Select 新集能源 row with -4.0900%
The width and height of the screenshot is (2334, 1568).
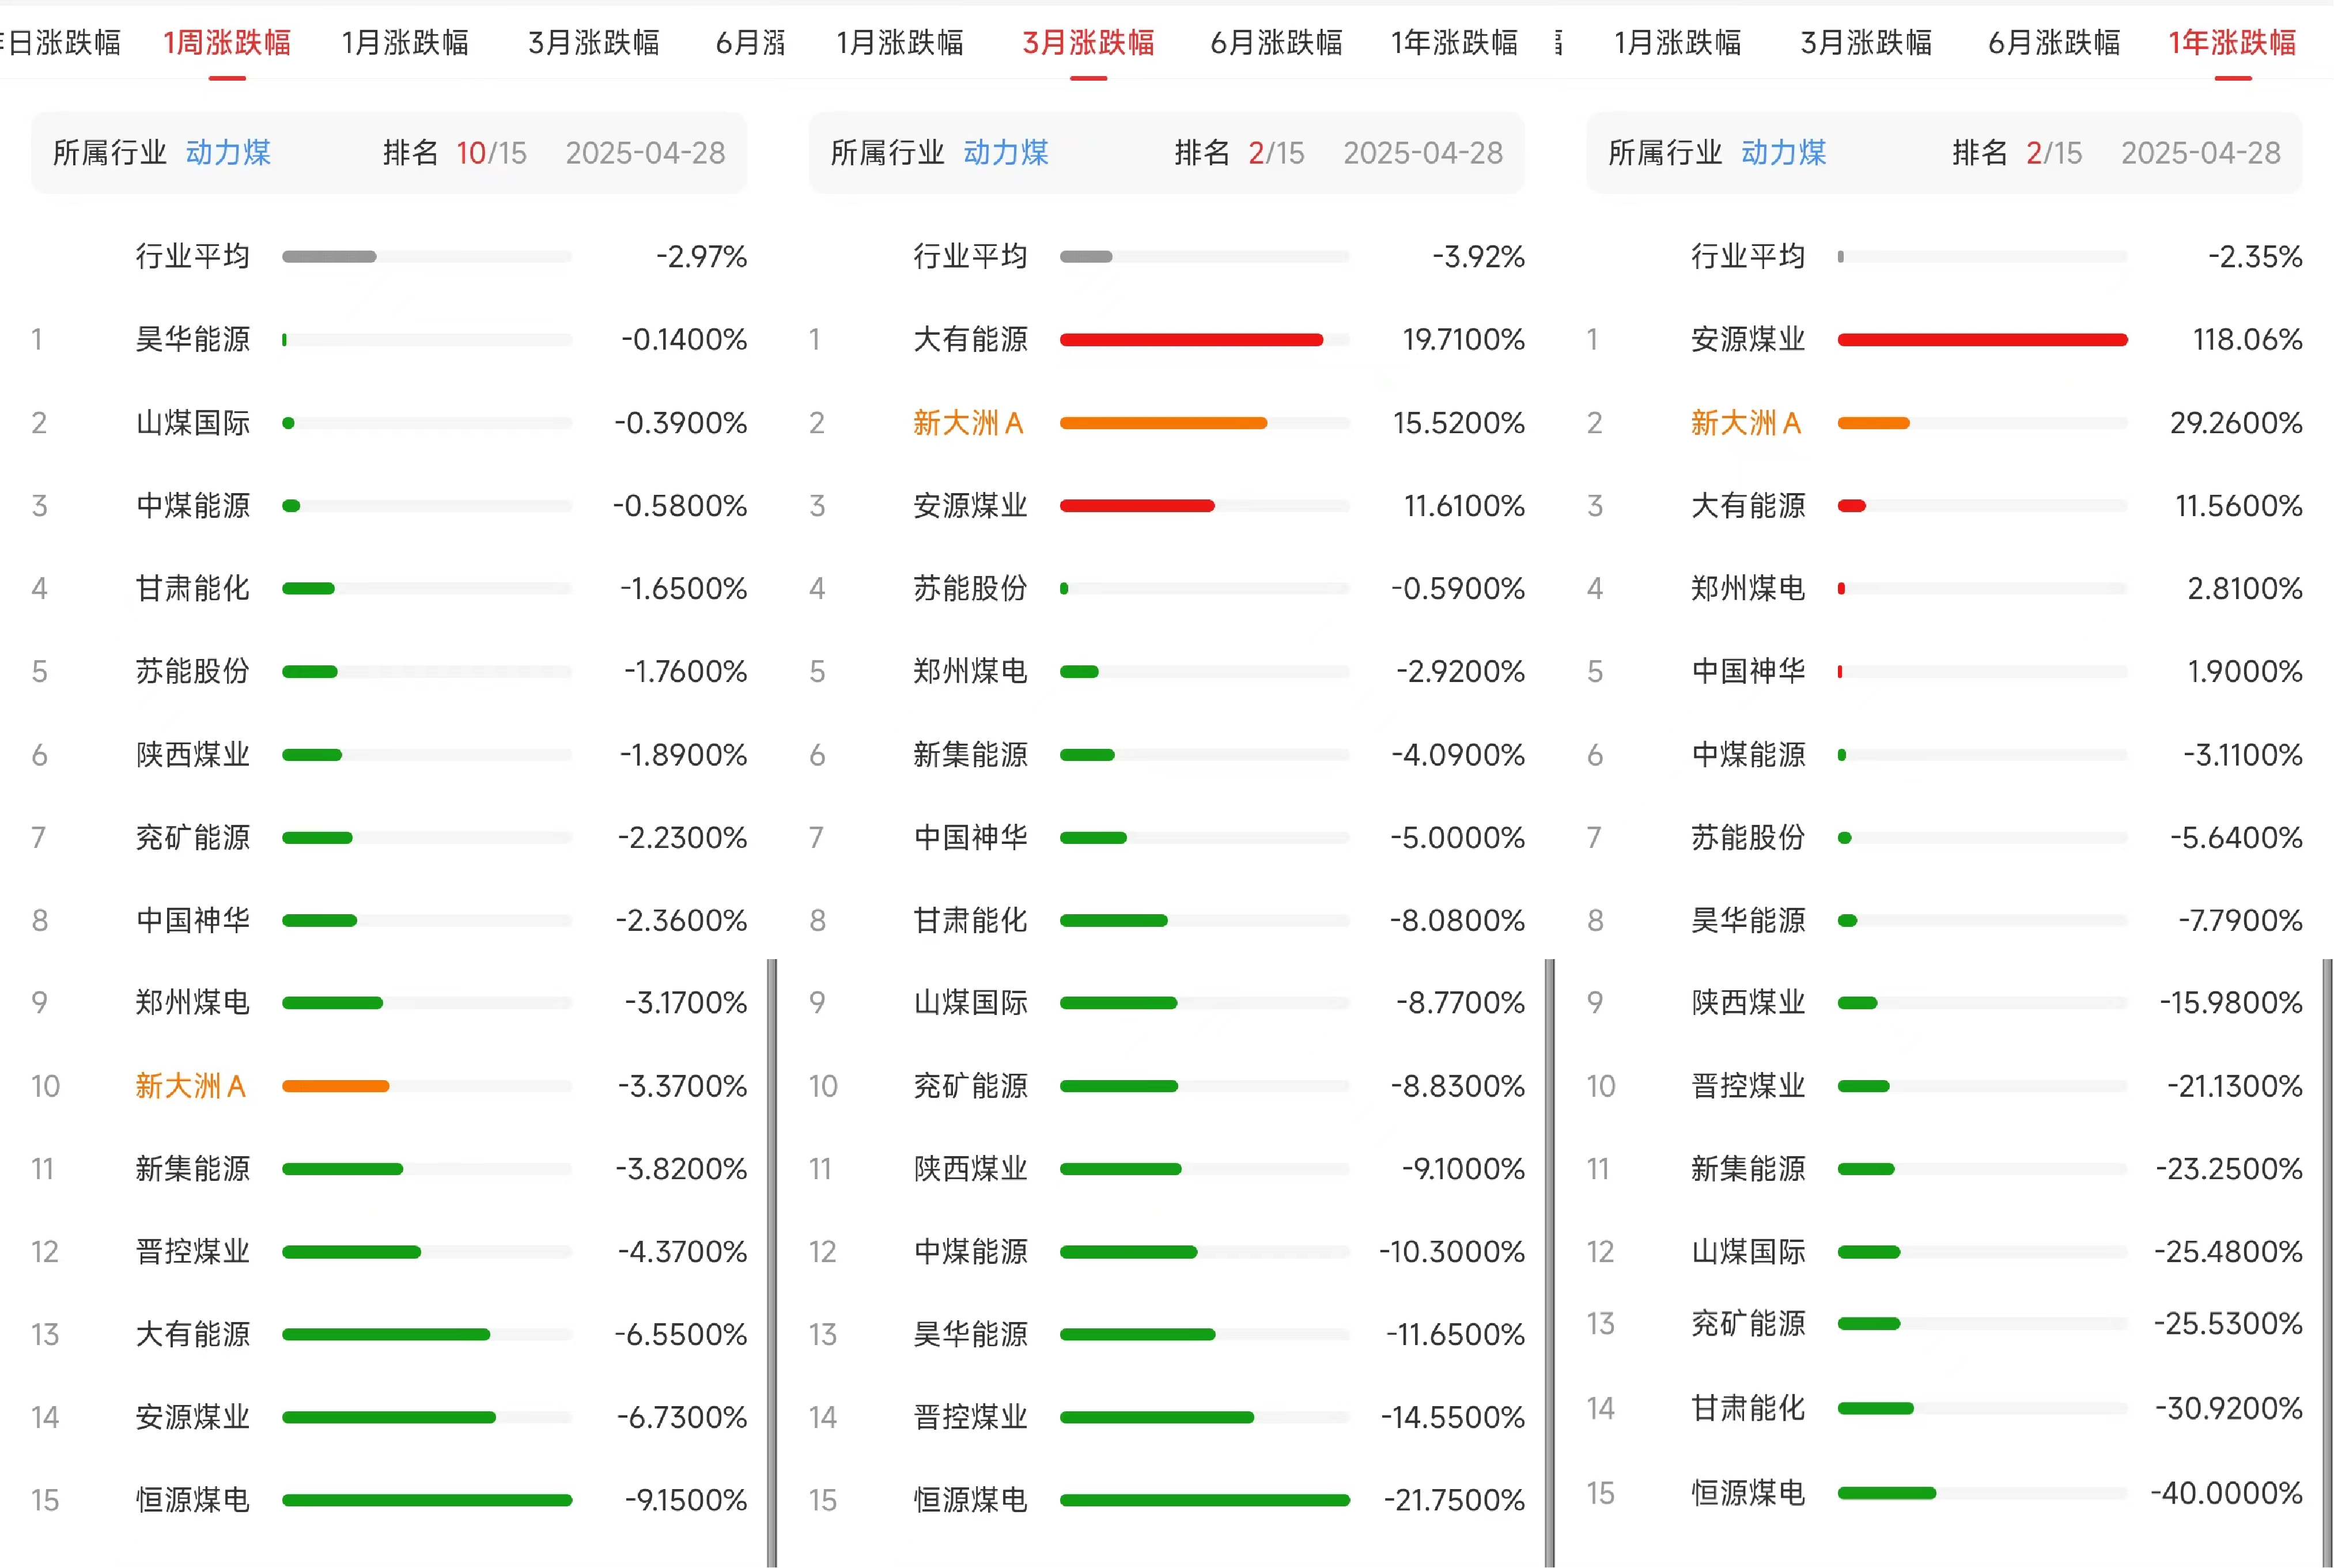pyautogui.click(x=1167, y=754)
